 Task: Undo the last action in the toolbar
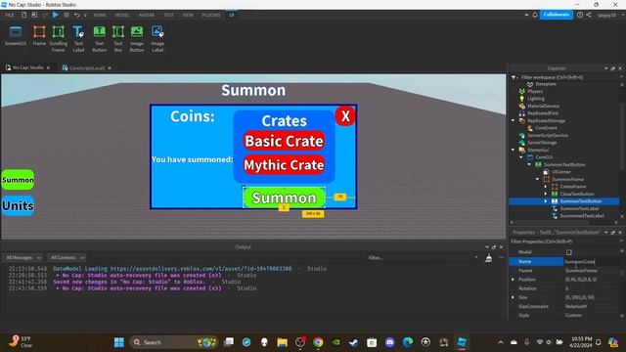point(76,15)
